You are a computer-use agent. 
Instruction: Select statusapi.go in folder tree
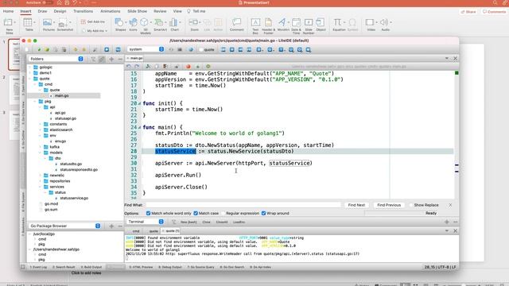[x=65, y=118]
